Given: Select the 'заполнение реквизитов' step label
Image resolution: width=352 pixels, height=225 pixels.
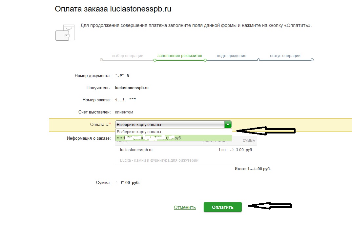Looking at the screenshot, I should (x=179, y=56).
